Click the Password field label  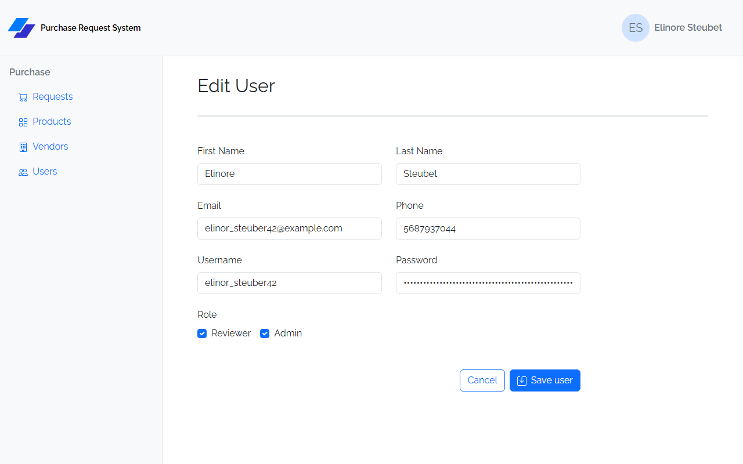(x=417, y=260)
